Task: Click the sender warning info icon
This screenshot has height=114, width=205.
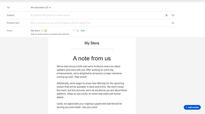Action: point(45,30)
